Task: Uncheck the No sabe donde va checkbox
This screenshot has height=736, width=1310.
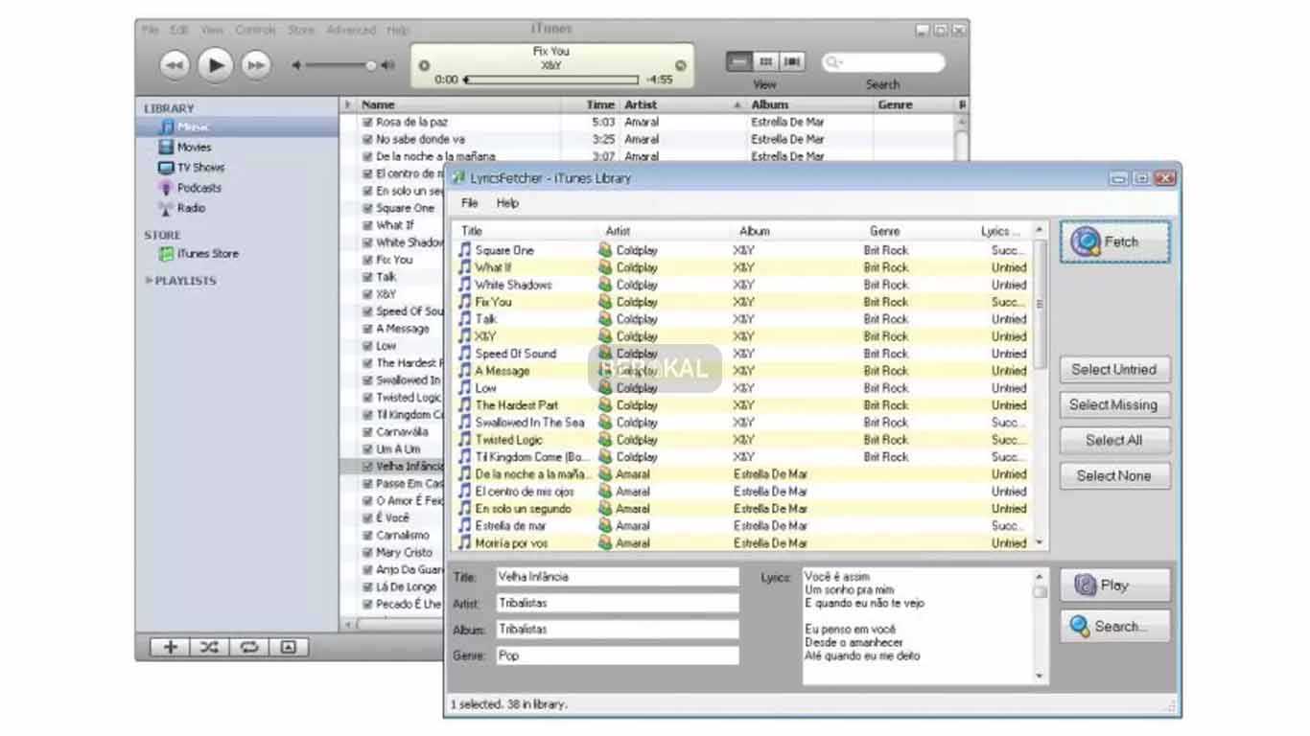Action: pos(367,140)
